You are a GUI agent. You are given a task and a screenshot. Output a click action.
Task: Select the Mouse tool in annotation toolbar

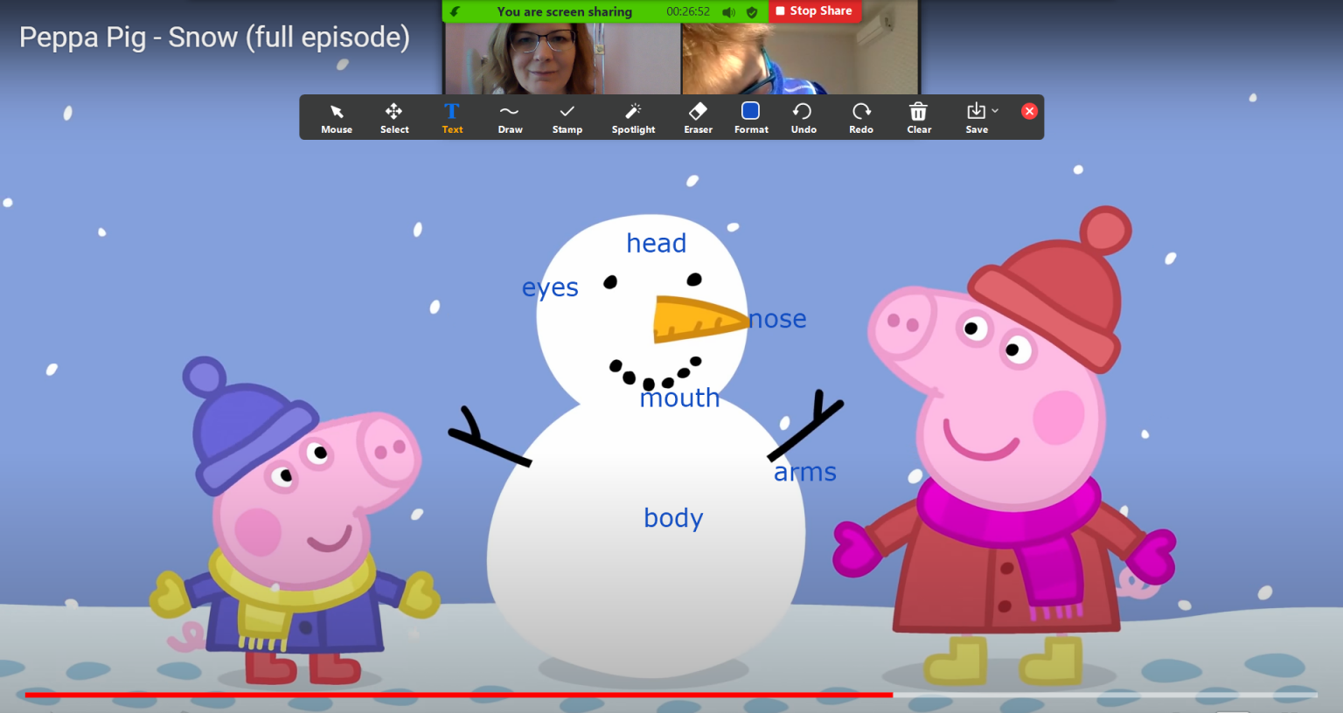[337, 118]
